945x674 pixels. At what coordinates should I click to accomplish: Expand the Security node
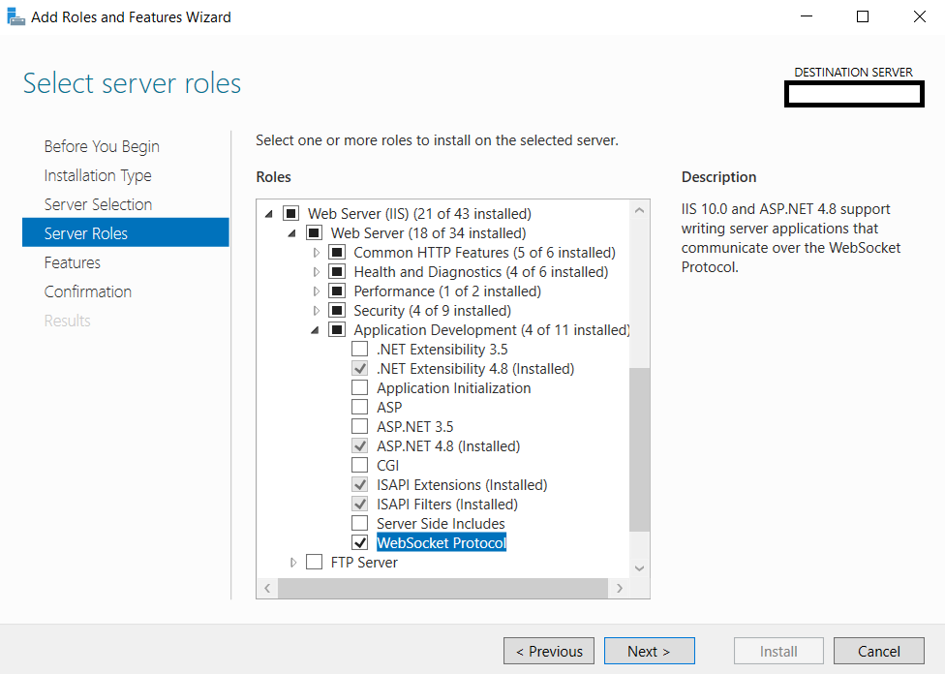coord(316,310)
